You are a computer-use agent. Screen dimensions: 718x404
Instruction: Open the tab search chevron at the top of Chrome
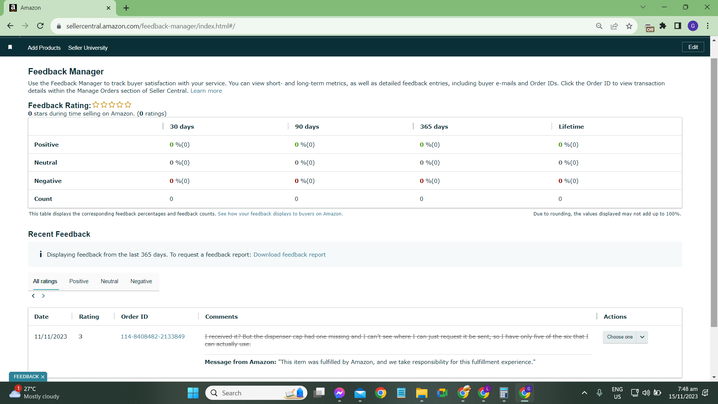coord(643,7)
